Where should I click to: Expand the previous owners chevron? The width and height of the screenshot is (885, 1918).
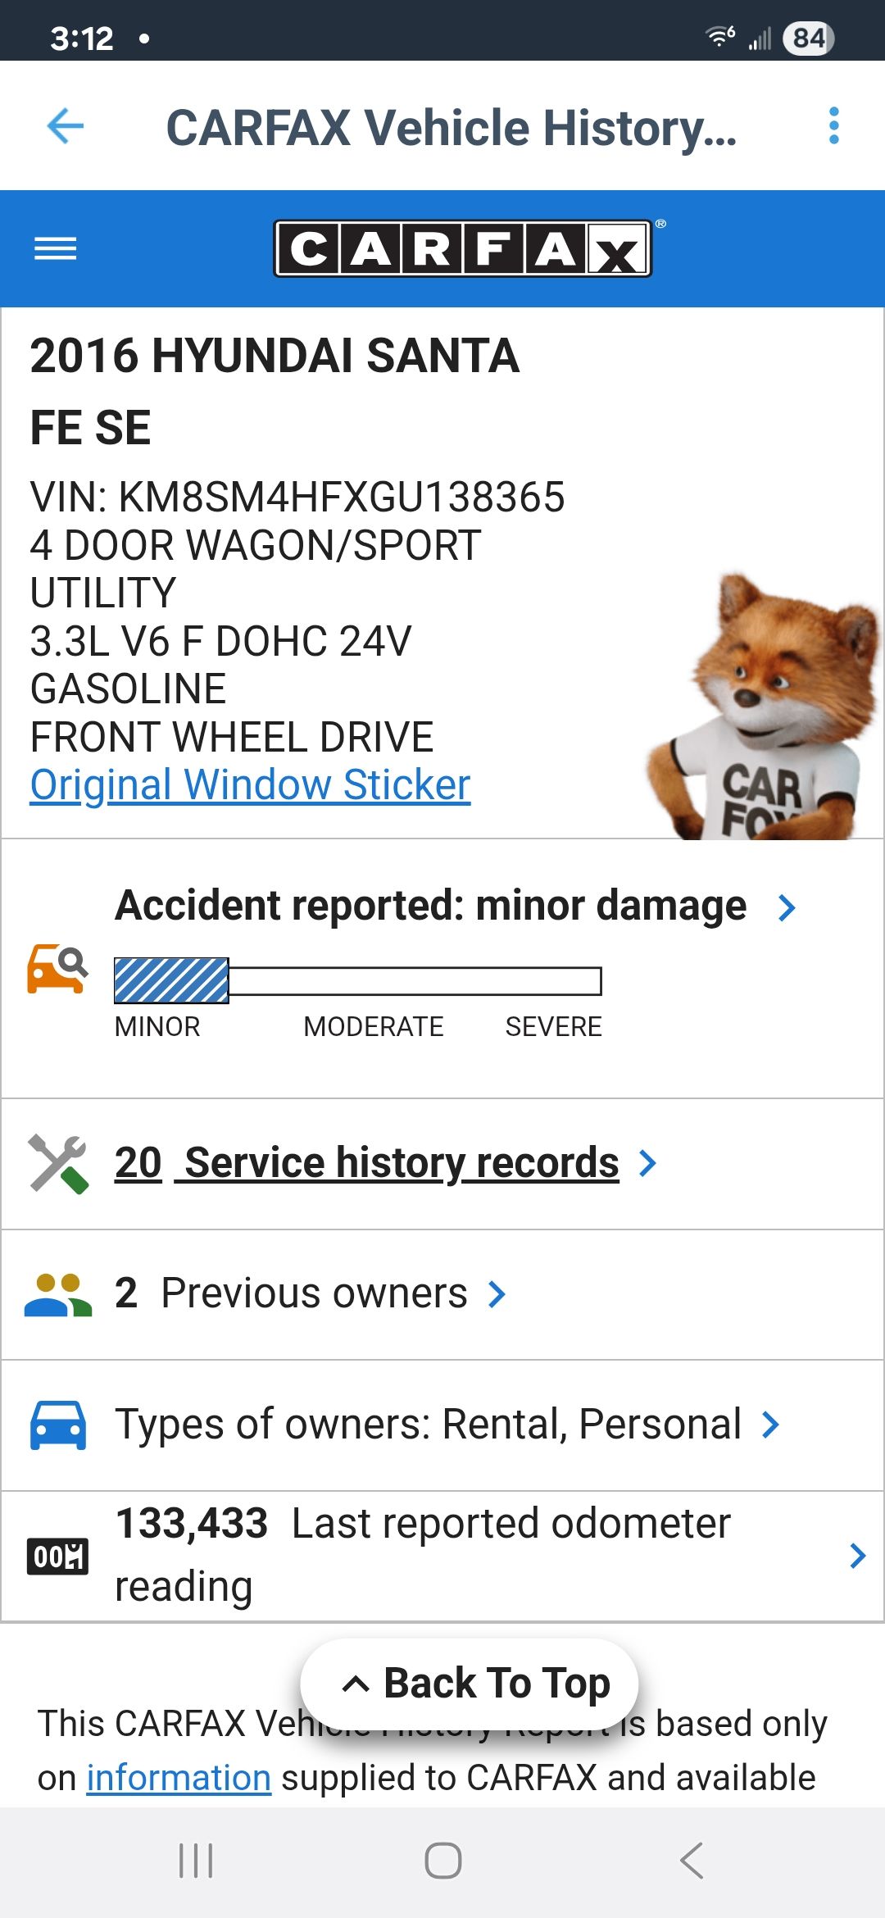[497, 1294]
